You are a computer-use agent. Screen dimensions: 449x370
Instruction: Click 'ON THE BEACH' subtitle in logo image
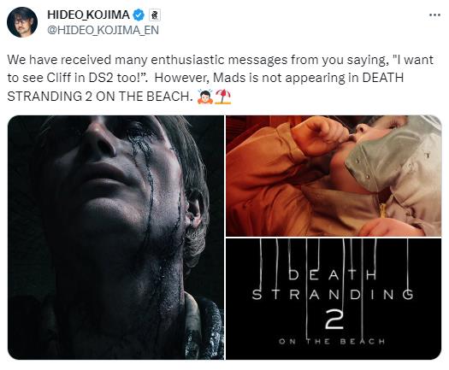pyautogui.click(x=332, y=341)
